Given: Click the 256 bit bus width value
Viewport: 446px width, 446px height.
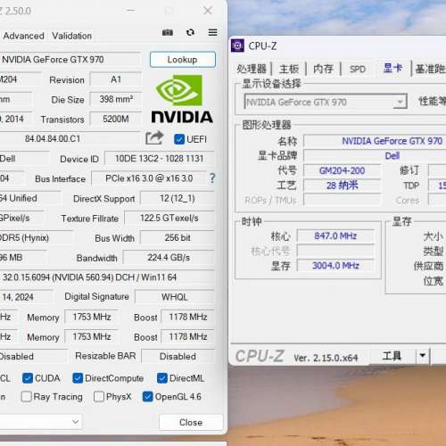Looking at the screenshot, I should 178,237.
